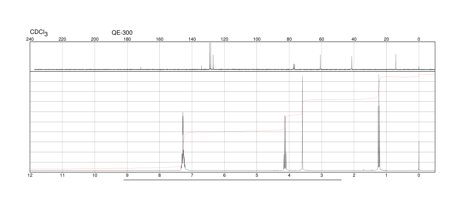Select the 200 tick on carbon axis

(x=95, y=39)
